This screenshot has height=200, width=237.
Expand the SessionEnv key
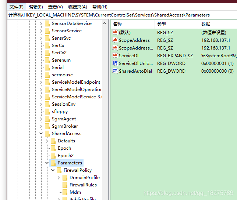point(41,104)
